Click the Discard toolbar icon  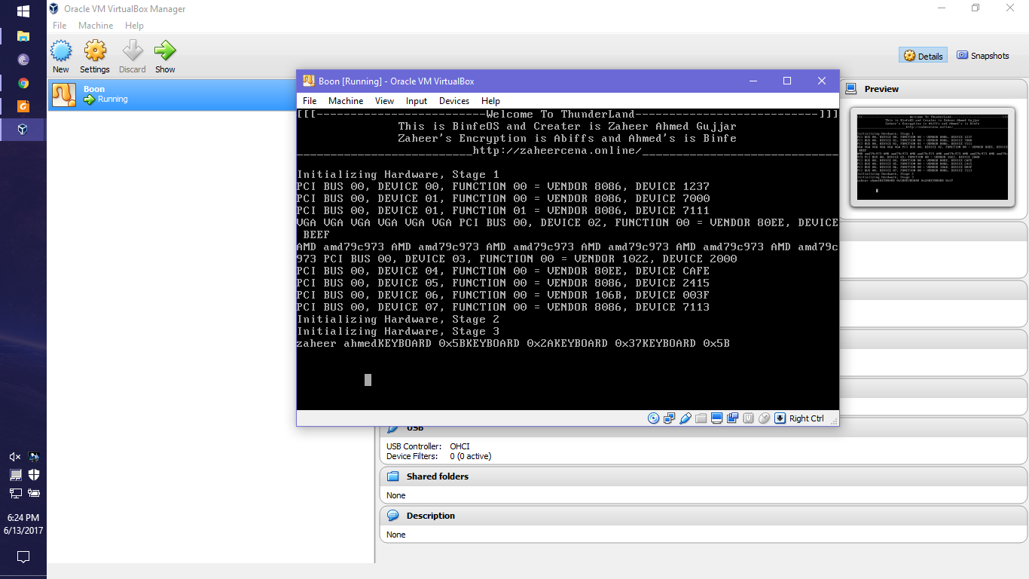132,51
